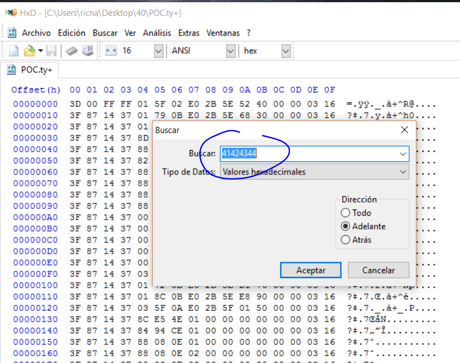Close the Buscar dialog with X
The width and height of the screenshot is (460, 363).
tap(405, 130)
